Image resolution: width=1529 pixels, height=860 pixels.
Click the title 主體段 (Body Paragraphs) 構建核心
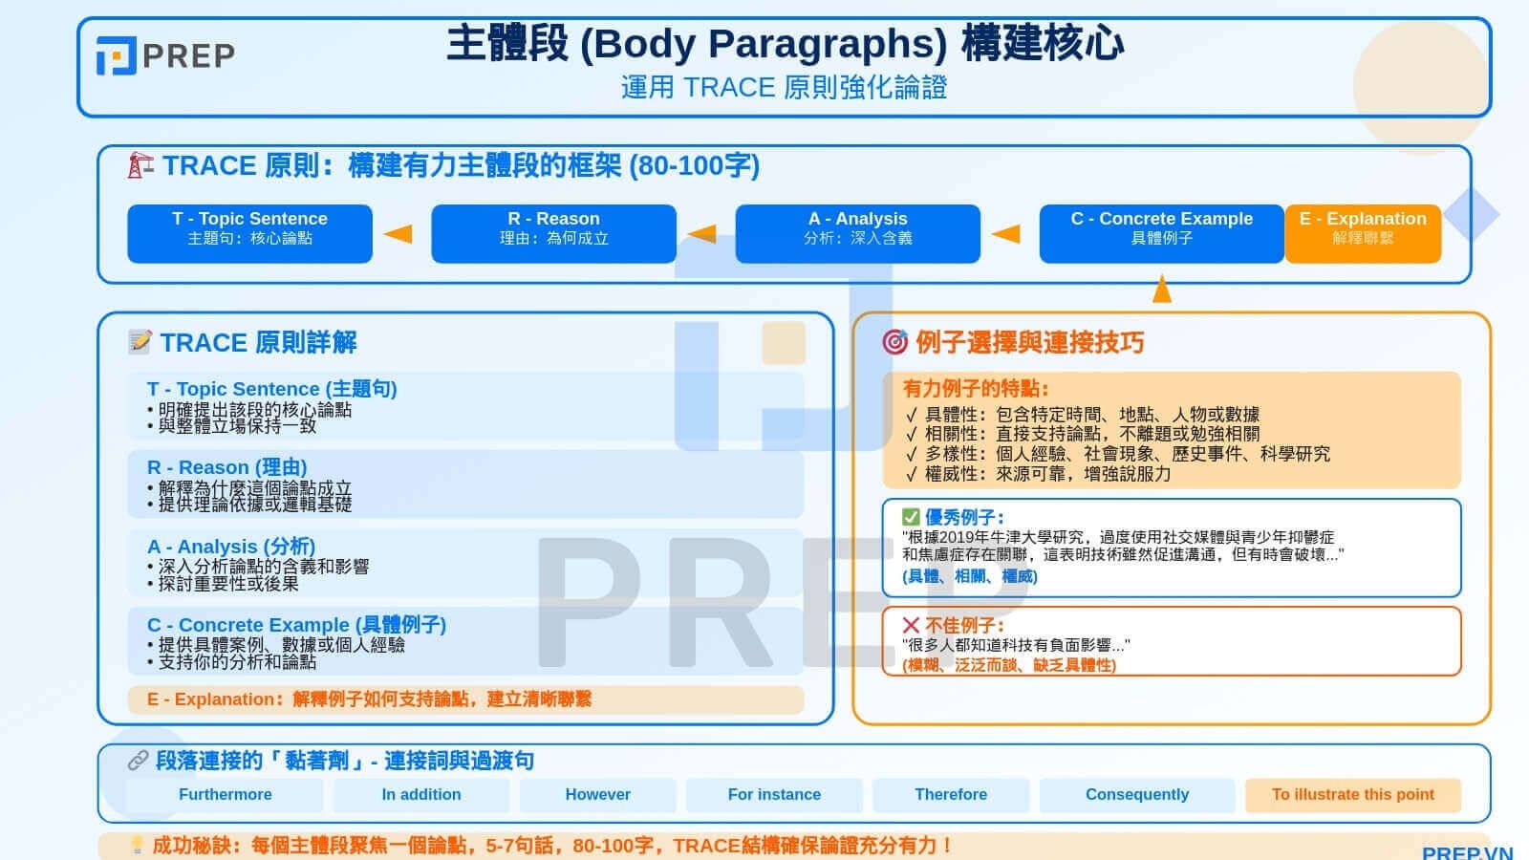click(785, 44)
